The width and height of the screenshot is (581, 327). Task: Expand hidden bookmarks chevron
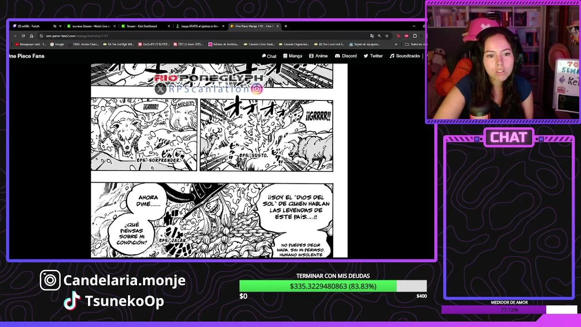coord(396,45)
